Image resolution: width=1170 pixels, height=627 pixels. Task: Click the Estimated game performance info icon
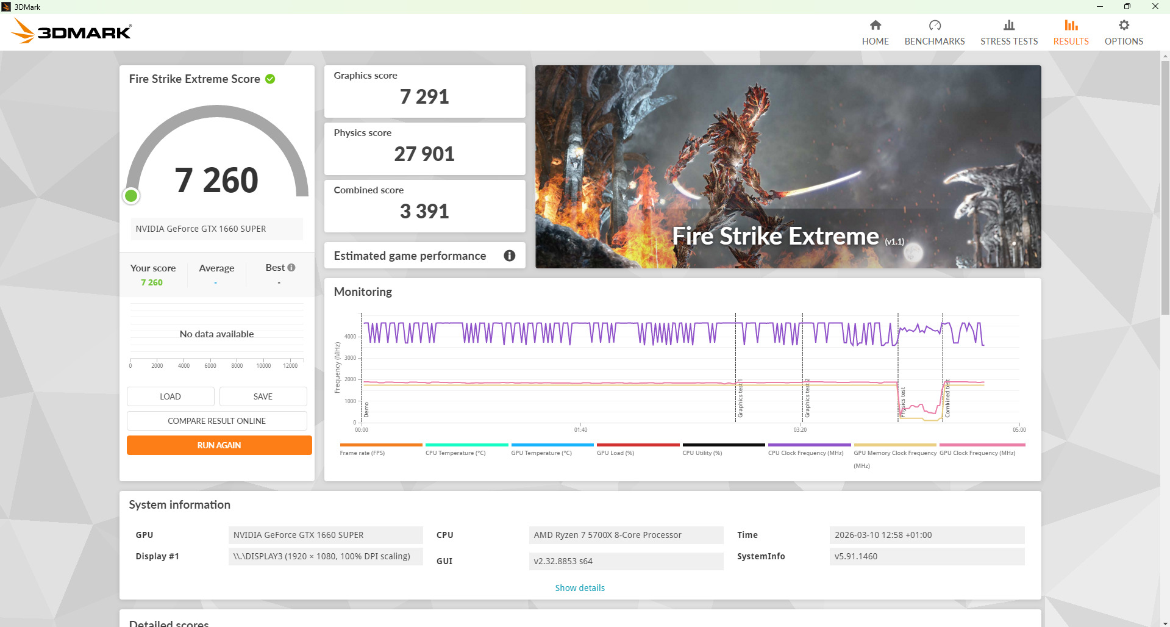pos(509,256)
